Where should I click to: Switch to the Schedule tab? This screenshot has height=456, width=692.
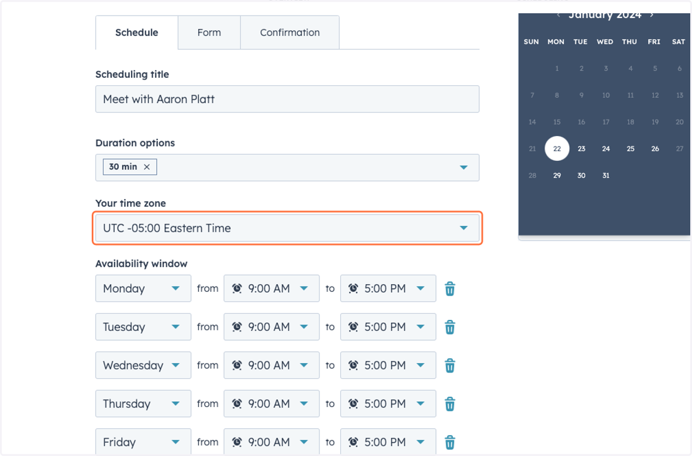click(137, 32)
